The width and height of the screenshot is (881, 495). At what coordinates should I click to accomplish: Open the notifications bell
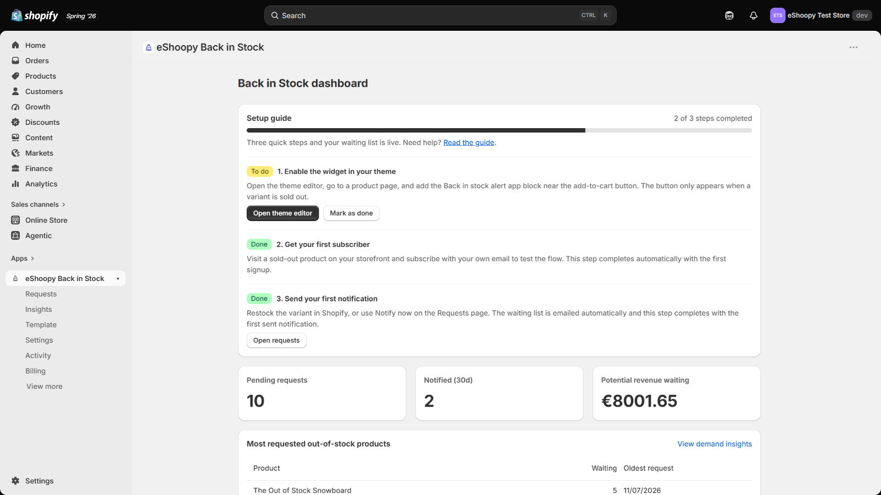pyautogui.click(x=753, y=15)
